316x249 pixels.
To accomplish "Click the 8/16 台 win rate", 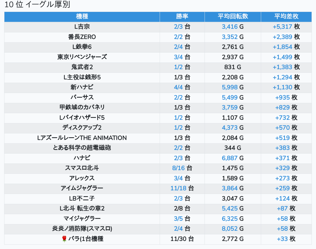I will (182, 168).
